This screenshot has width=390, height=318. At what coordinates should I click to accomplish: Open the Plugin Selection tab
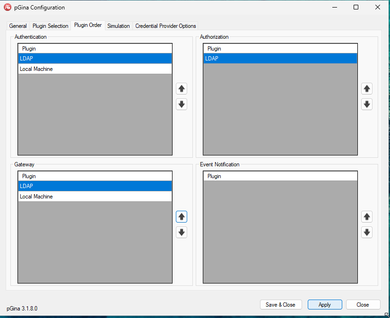click(x=50, y=26)
